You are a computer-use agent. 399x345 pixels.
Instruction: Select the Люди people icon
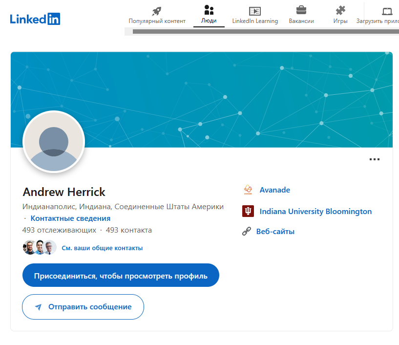tap(209, 10)
